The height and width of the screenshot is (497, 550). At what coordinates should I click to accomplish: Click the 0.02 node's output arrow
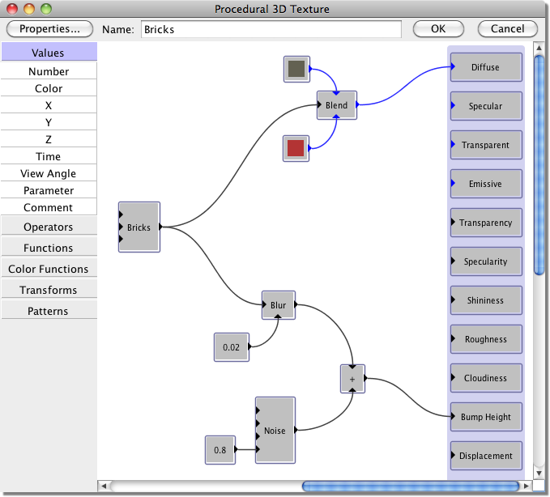(x=249, y=346)
